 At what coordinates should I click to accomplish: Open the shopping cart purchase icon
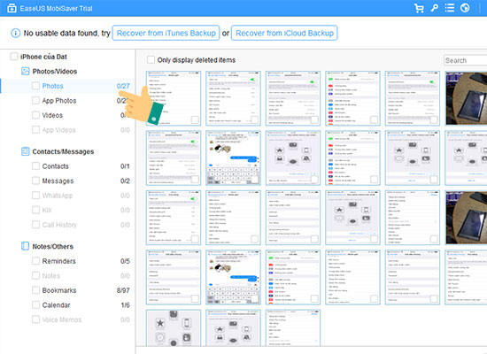(419, 8)
